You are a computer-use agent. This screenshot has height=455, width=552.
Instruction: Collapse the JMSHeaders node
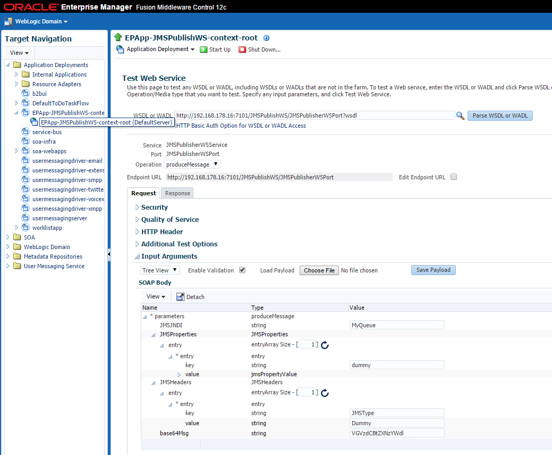pos(153,383)
